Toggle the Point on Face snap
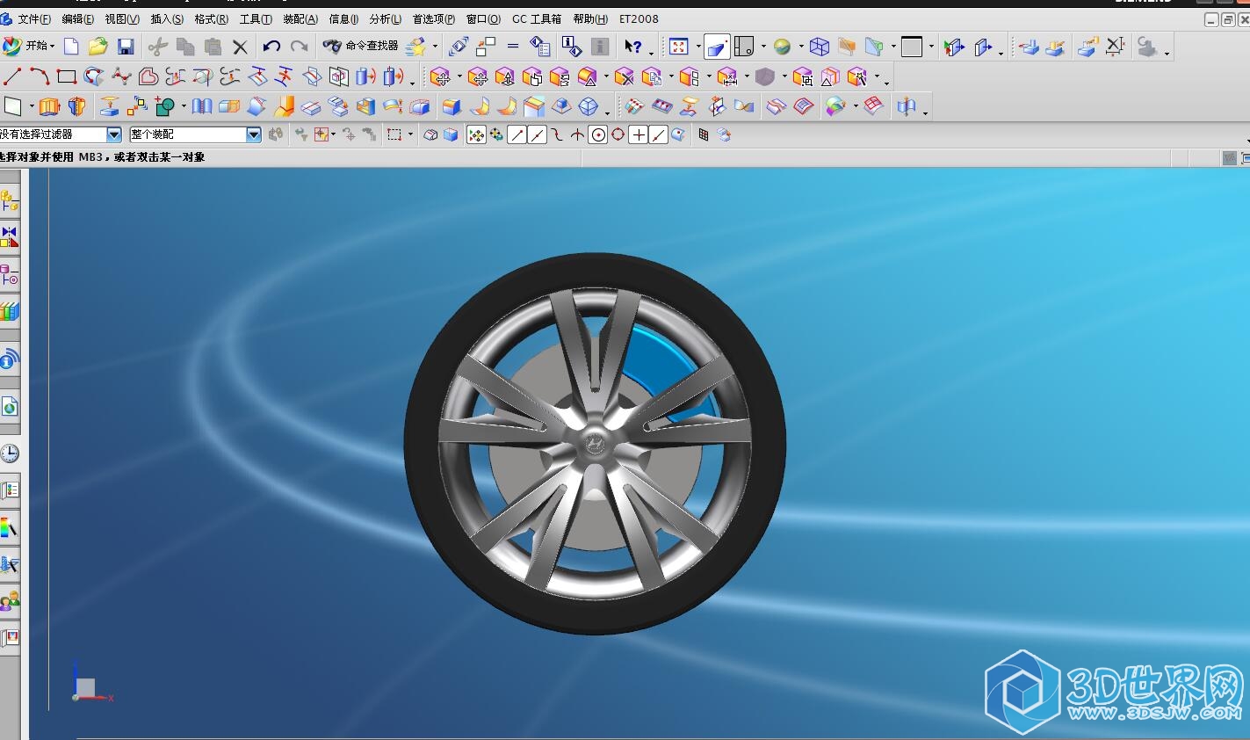Viewport: 1250px width, 740px height. (x=678, y=134)
